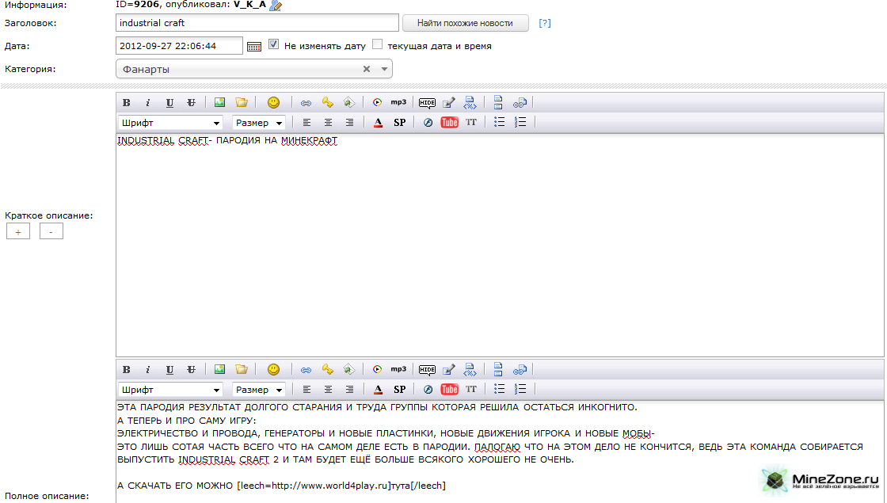This screenshot has height=503, width=887.
Task: Click HIDE tag icon in short description toolbar
Action: click(427, 102)
